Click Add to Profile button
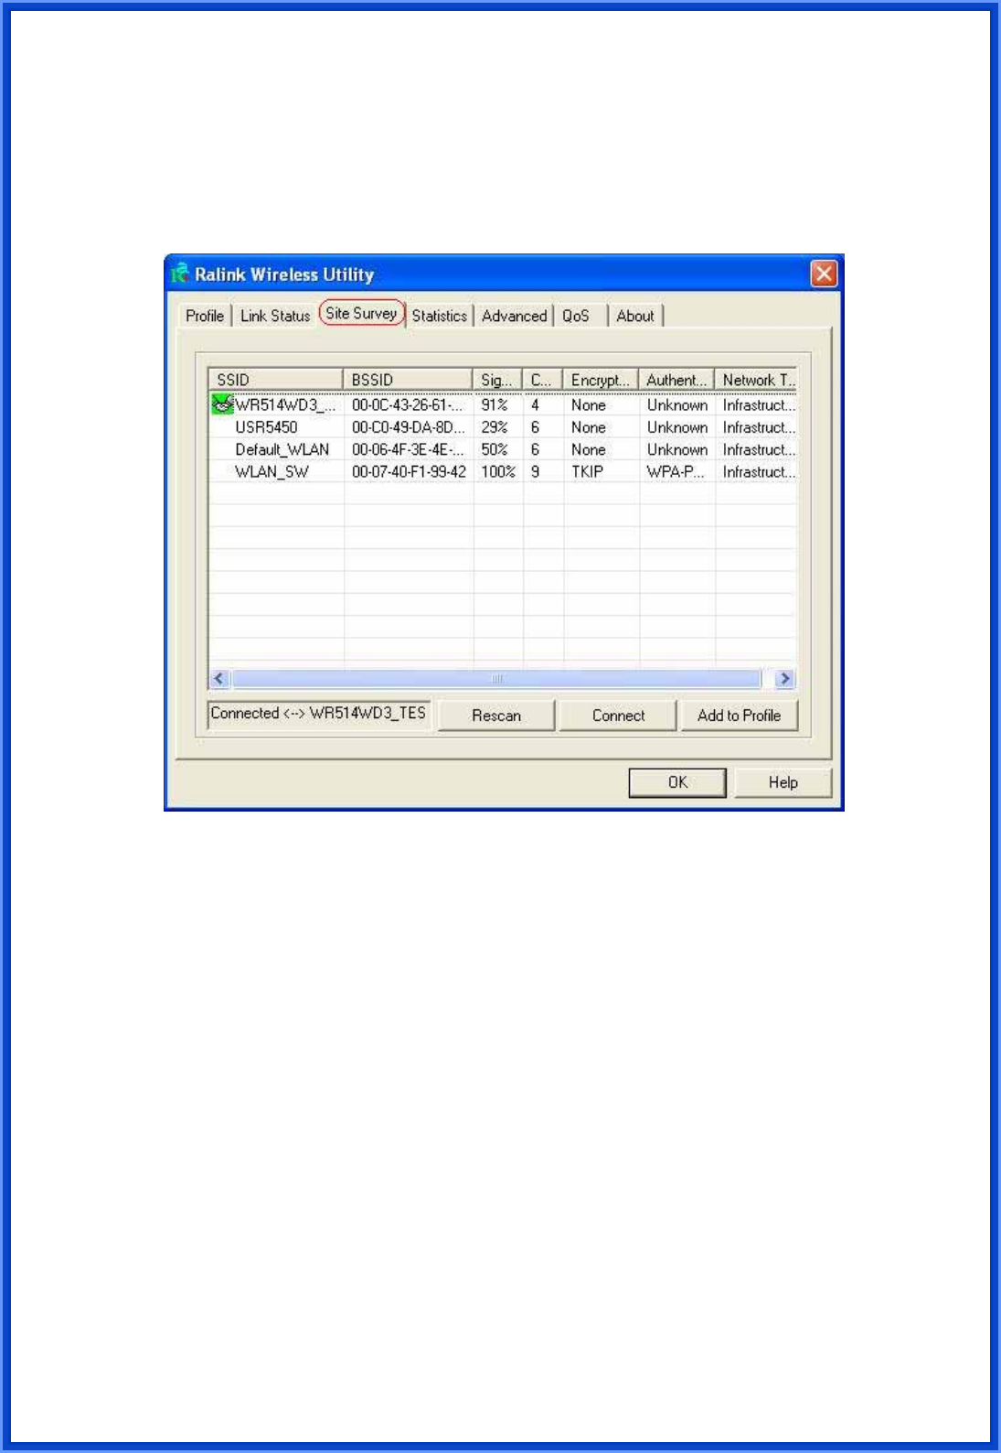Screen dimensions: 1001x1453 click(739, 716)
